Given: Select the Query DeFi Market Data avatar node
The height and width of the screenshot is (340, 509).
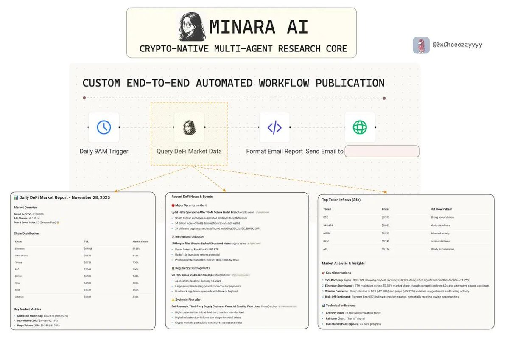Looking at the screenshot, I should [x=189, y=127].
